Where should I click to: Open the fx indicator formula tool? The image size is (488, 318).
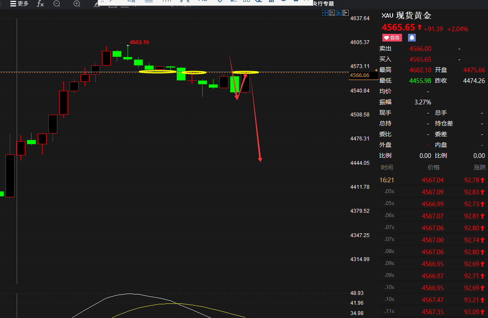click(x=40, y=4)
